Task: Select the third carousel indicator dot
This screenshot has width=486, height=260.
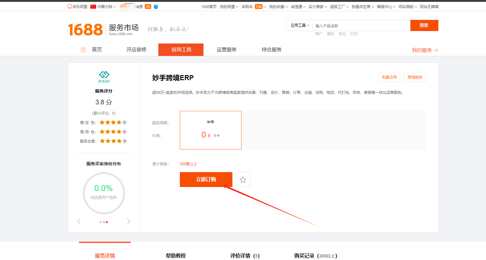Action: point(107,222)
